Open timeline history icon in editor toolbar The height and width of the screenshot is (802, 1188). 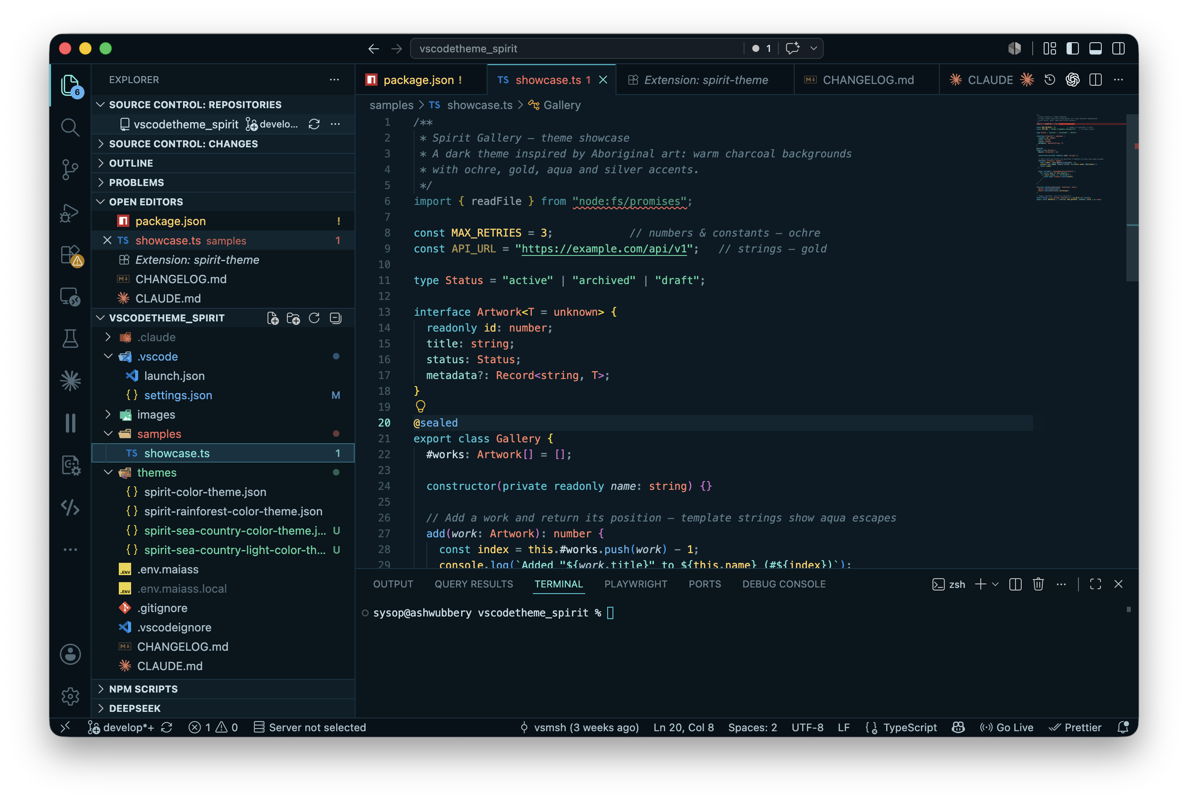[x=1049, y=80]
